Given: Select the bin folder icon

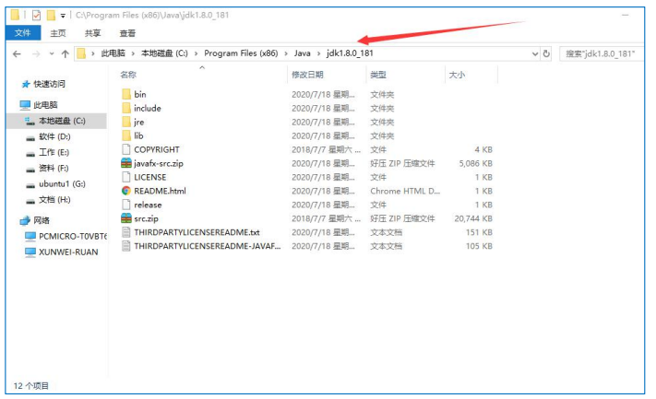Looking at the screenshot, I should point(126,94).
